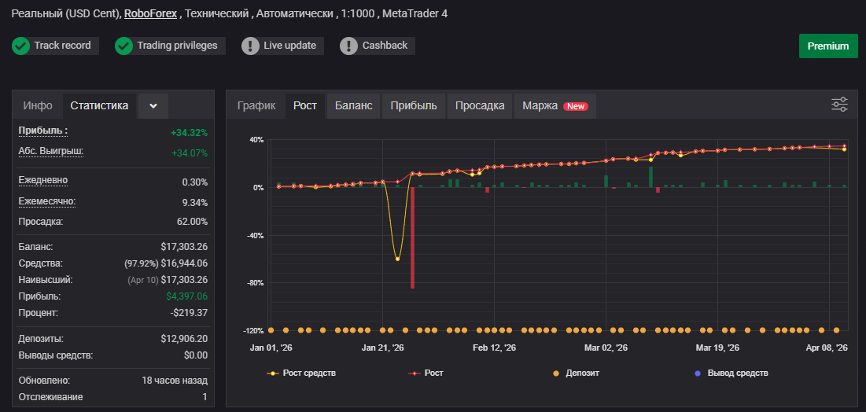Click the Track record badge label

tap(62, 46)
